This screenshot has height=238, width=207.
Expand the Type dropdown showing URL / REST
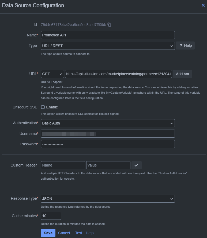(x=108, y=46)
